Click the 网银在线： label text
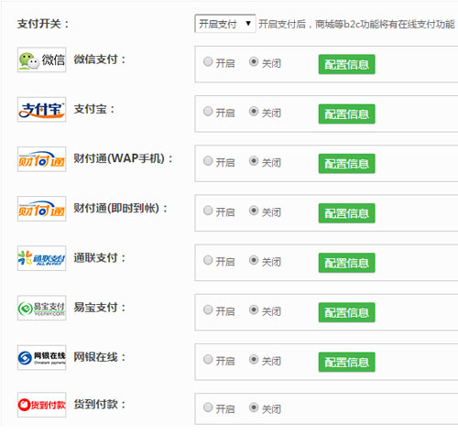 [100, 357]
